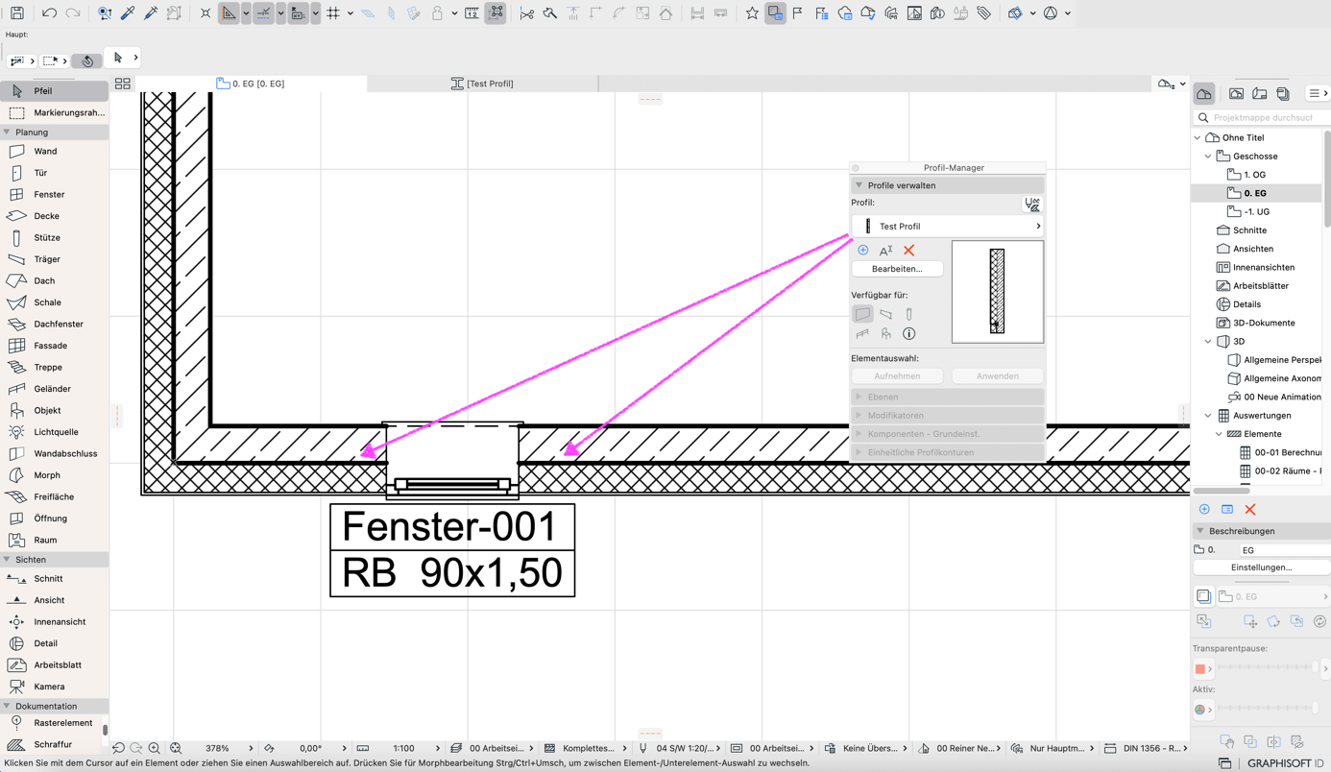The image size is (1331, 772).
Task: Switch to the Test Profil tab
Action: pos(483,84)
